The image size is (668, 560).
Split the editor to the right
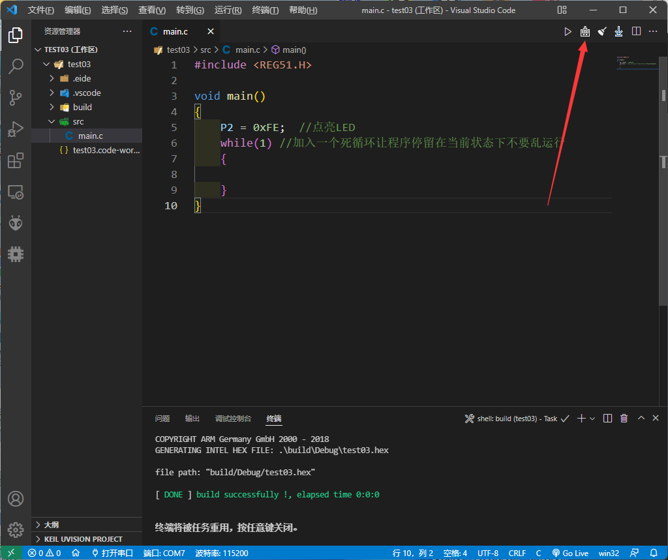(636, 31)
